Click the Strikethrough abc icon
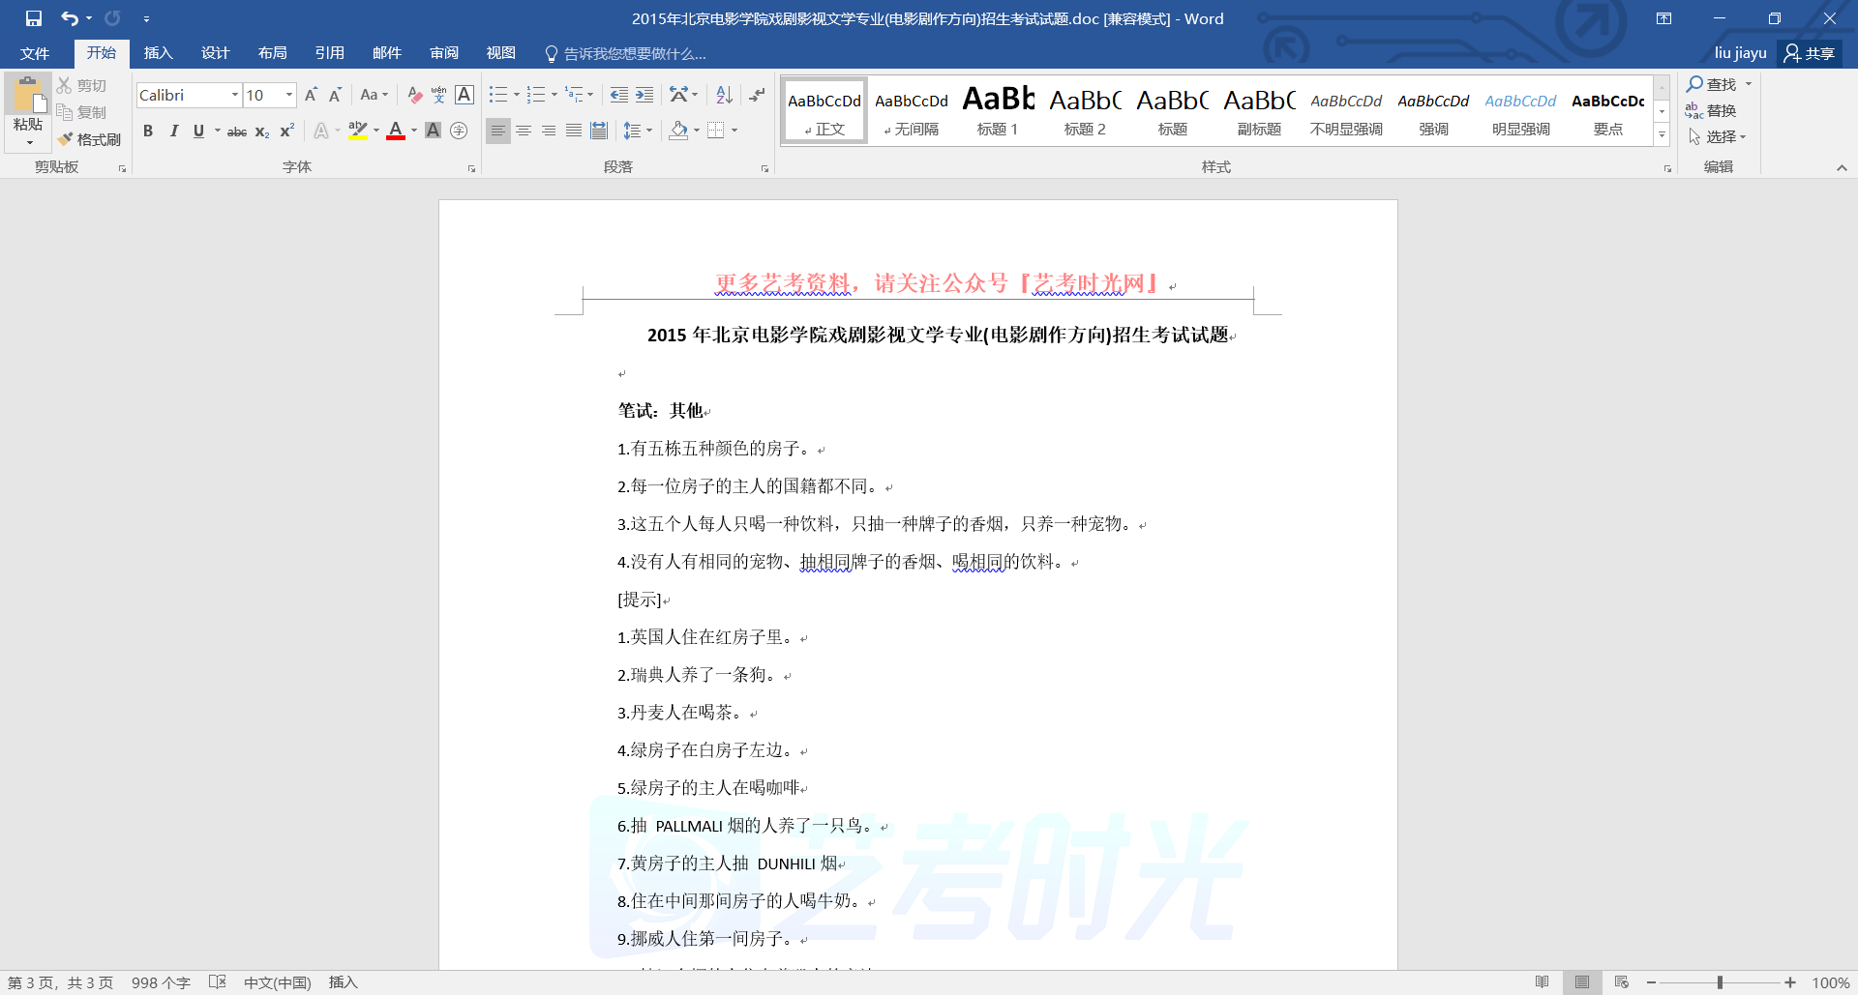This screenshot has width=1858, height=995. (x=236, y=132)
